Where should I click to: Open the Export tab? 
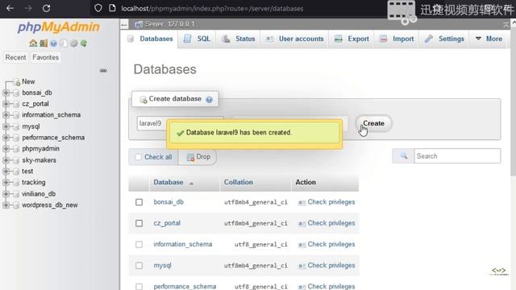(352, 39)
